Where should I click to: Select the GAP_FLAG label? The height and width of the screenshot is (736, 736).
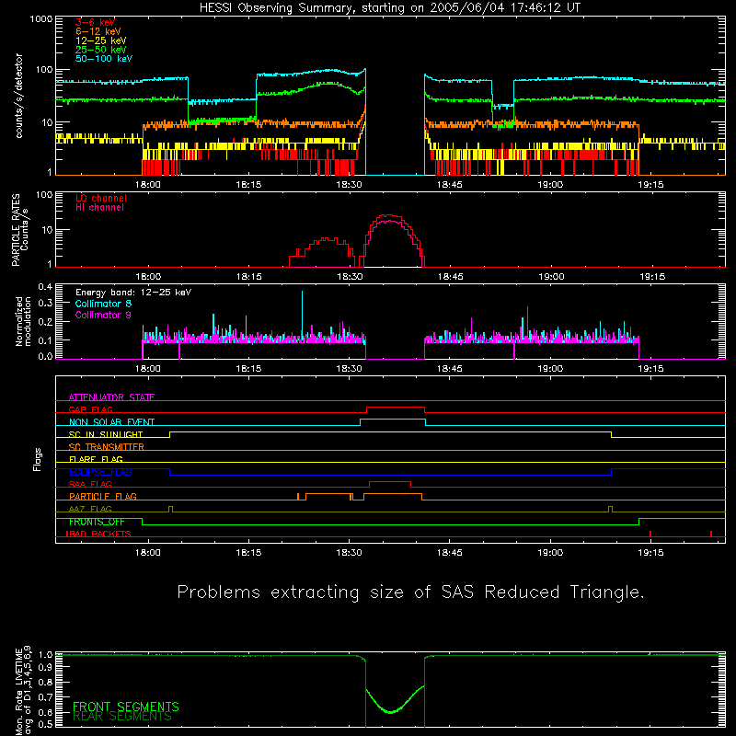click(x=90, y=409)
